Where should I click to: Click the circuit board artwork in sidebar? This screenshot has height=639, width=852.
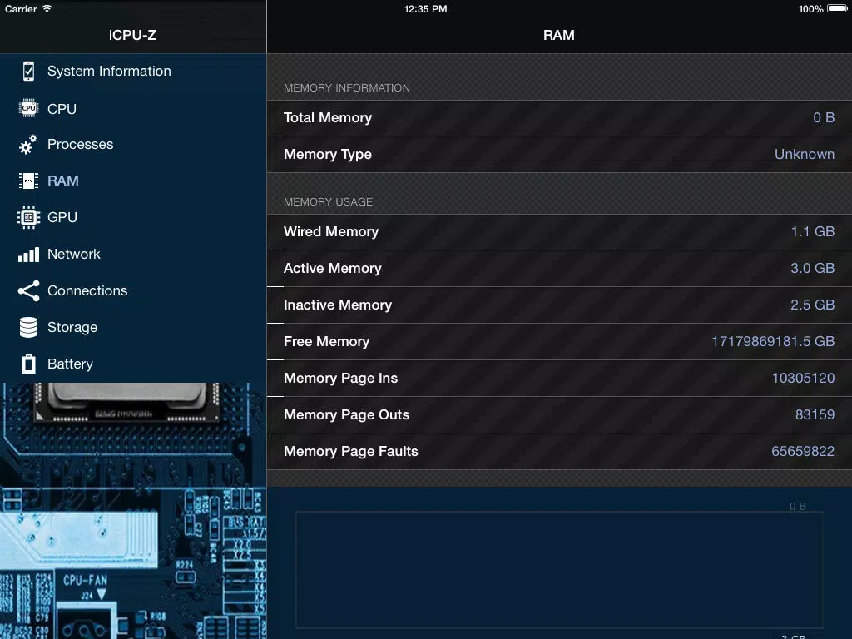click(133, 511)
